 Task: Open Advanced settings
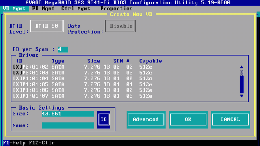pyautogui.click(x=146, y=120)
